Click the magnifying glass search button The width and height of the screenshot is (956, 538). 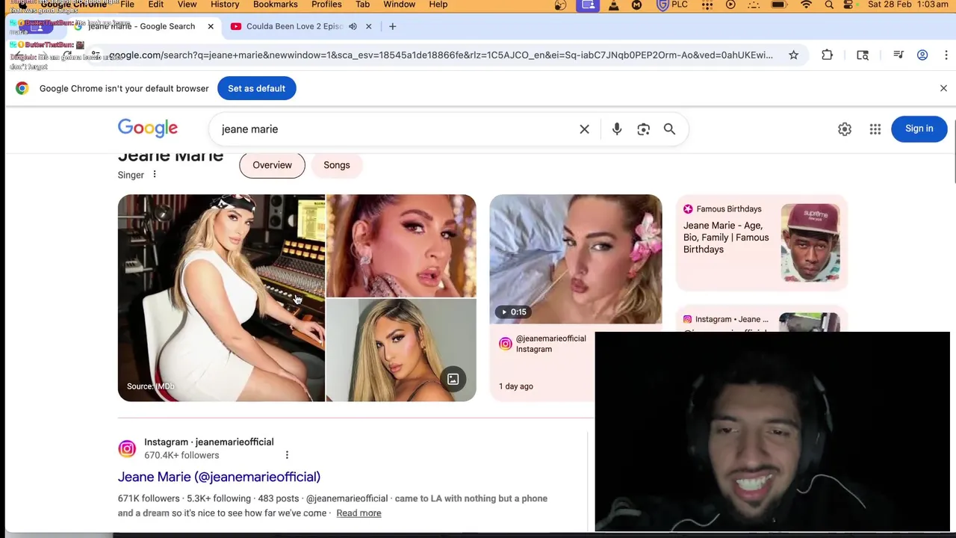click(x=669, y=129)
